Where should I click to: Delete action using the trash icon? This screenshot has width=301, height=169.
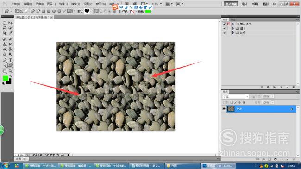coord(294,87)
